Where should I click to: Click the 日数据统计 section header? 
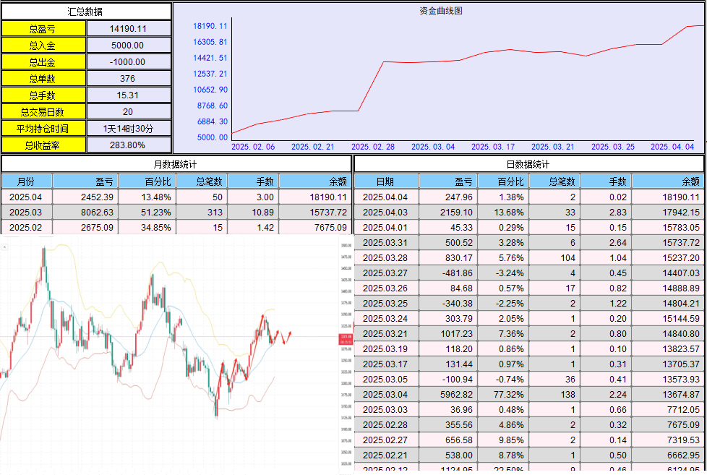tap(529, 164)
